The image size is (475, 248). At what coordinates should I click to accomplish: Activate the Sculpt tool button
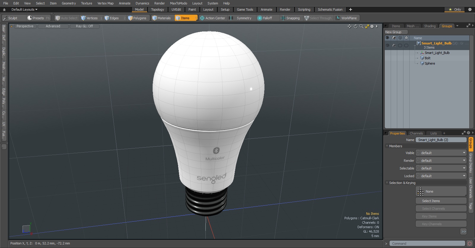(13, 18)
